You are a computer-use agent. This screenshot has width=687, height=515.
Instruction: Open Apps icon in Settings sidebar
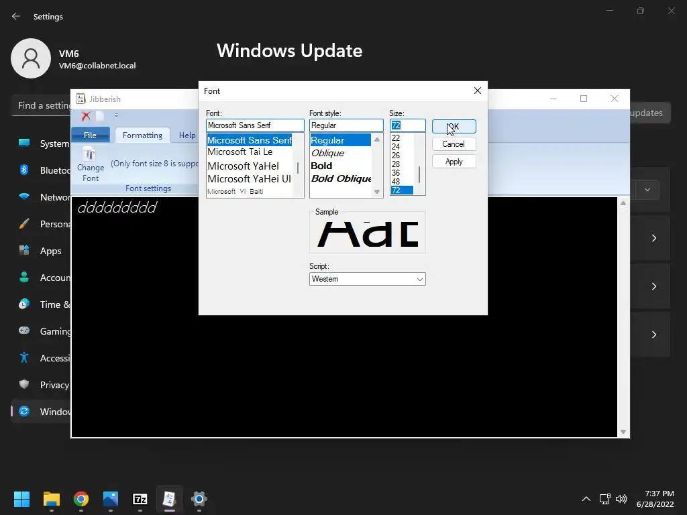coord(24,251)
